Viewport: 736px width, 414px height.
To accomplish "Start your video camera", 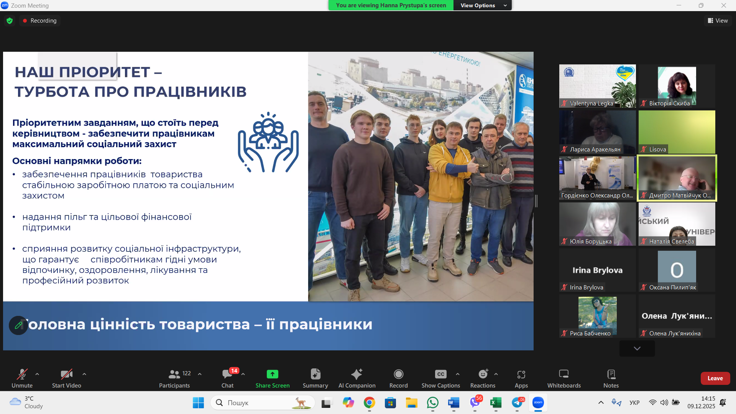I will point(66,378).
